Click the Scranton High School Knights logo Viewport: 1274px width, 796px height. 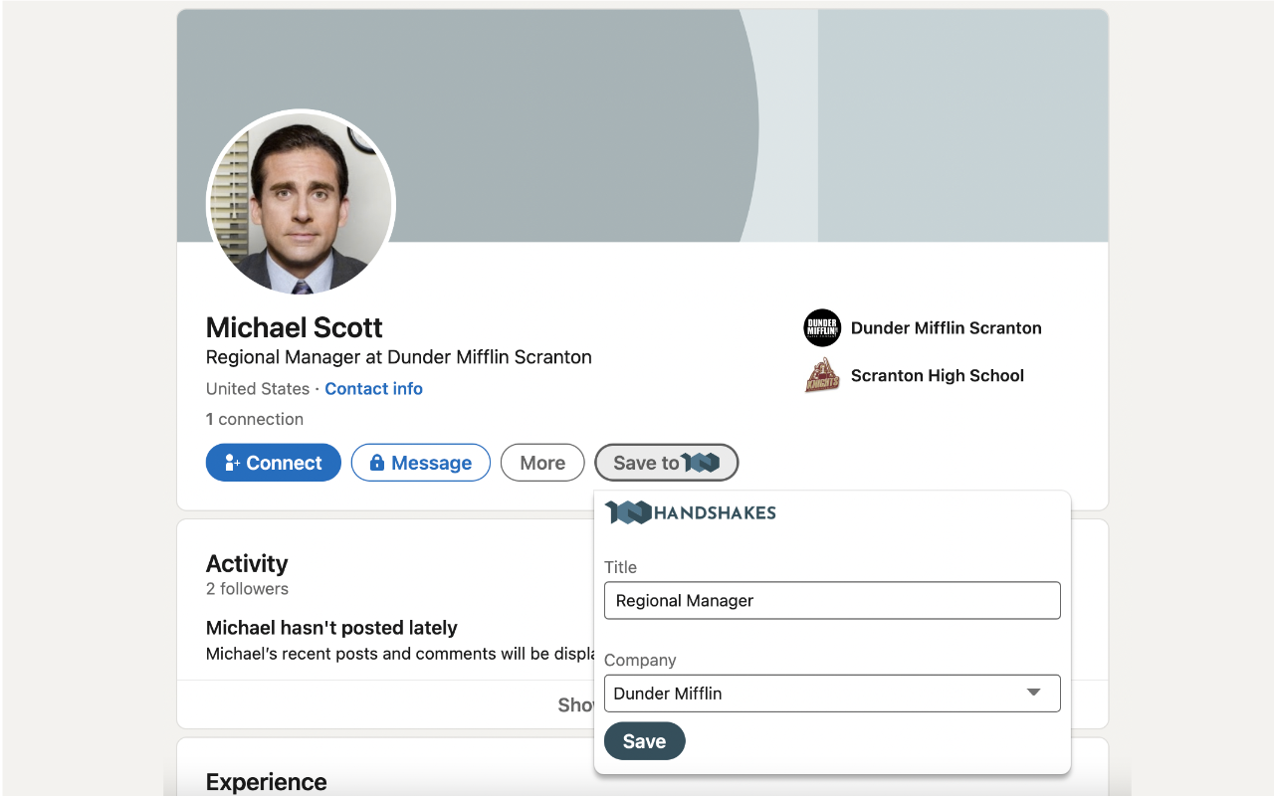click(x=822, y=376)
